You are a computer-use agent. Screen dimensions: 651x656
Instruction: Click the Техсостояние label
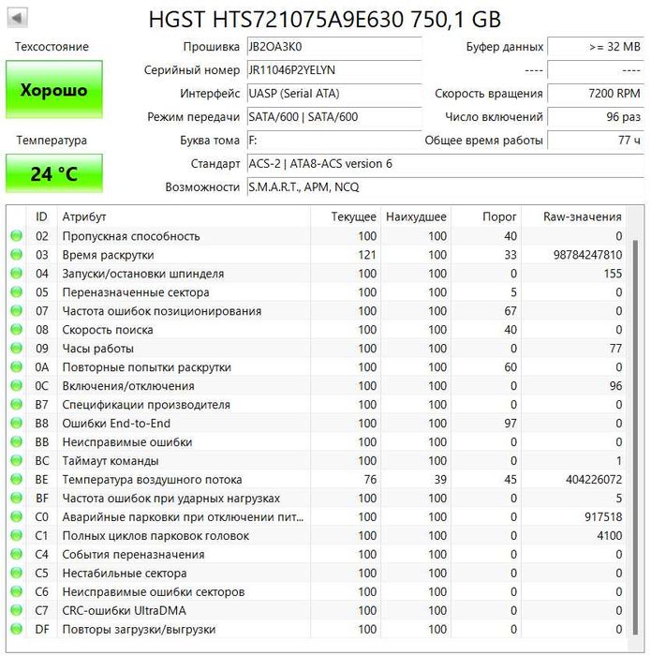click(52, 47)
